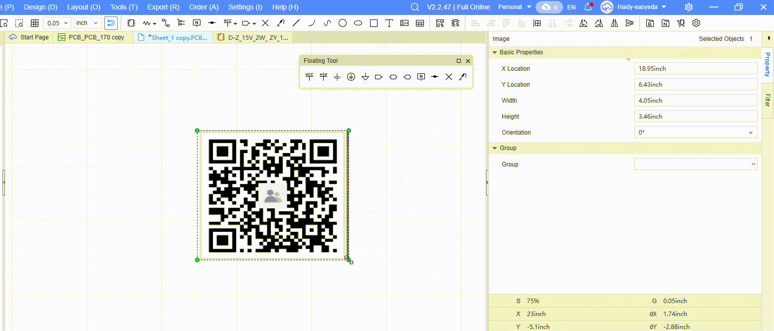Place bidirectional hexagon port from Floating Tool
This screenshot has height=331, width=774.
point(407,77)
